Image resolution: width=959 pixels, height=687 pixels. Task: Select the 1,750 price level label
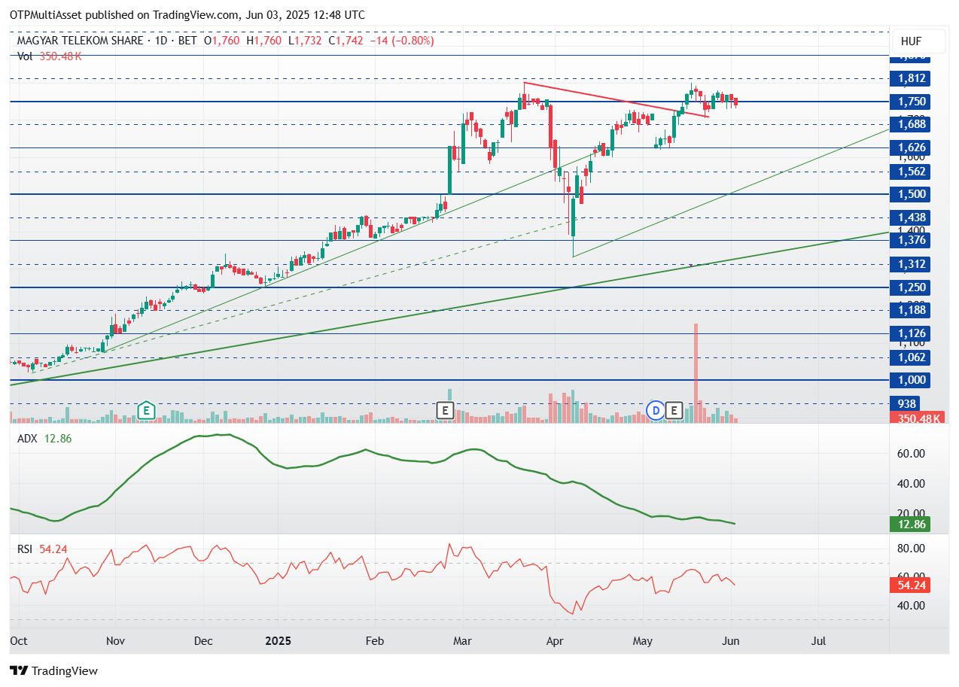(910, 102)
